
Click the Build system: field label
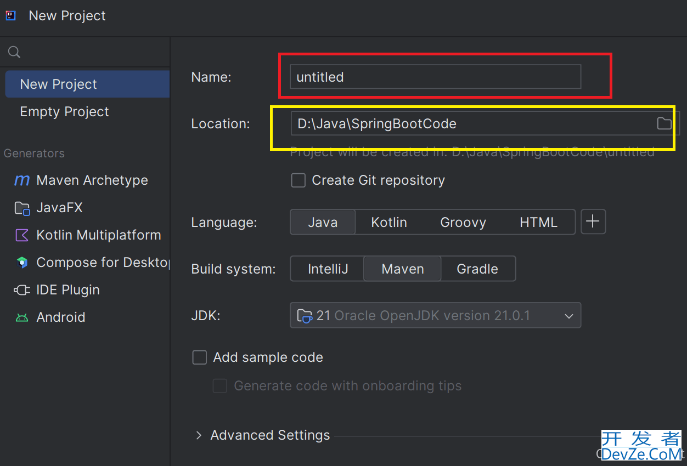(233, 269)
